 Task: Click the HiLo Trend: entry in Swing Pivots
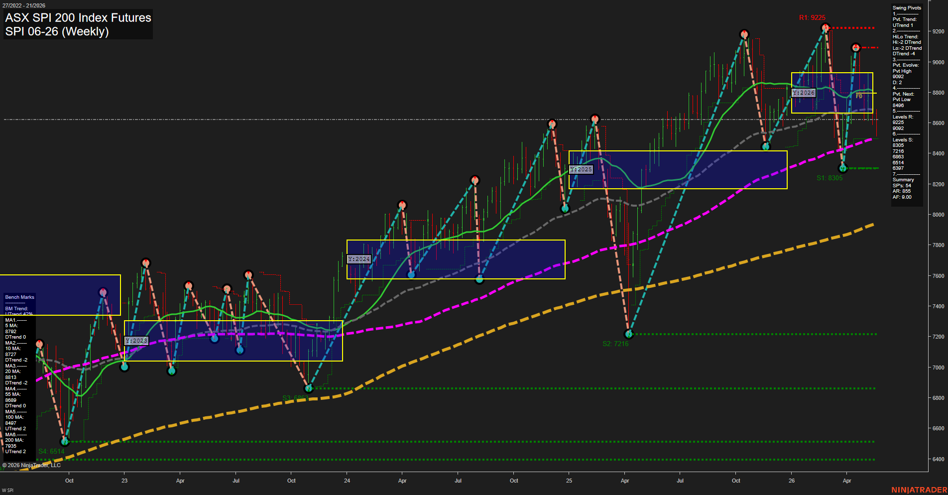click(905, 37)
